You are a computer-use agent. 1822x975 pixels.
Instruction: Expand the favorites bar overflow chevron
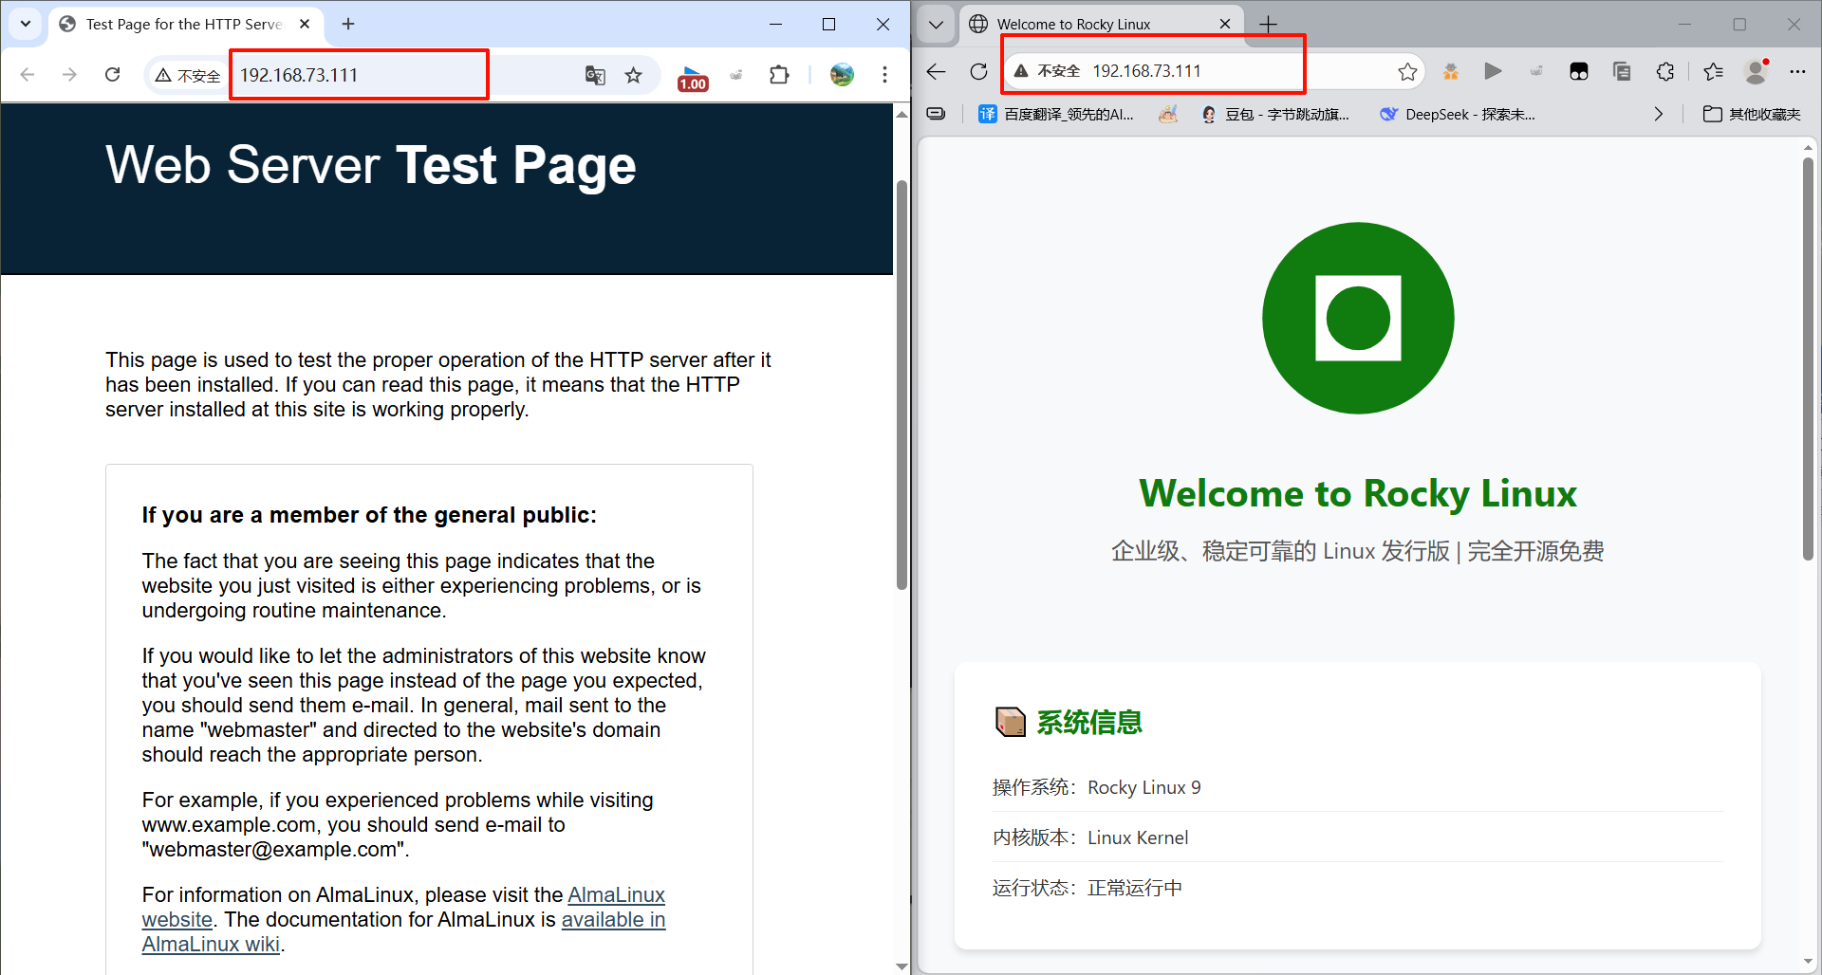(1658, 114)
